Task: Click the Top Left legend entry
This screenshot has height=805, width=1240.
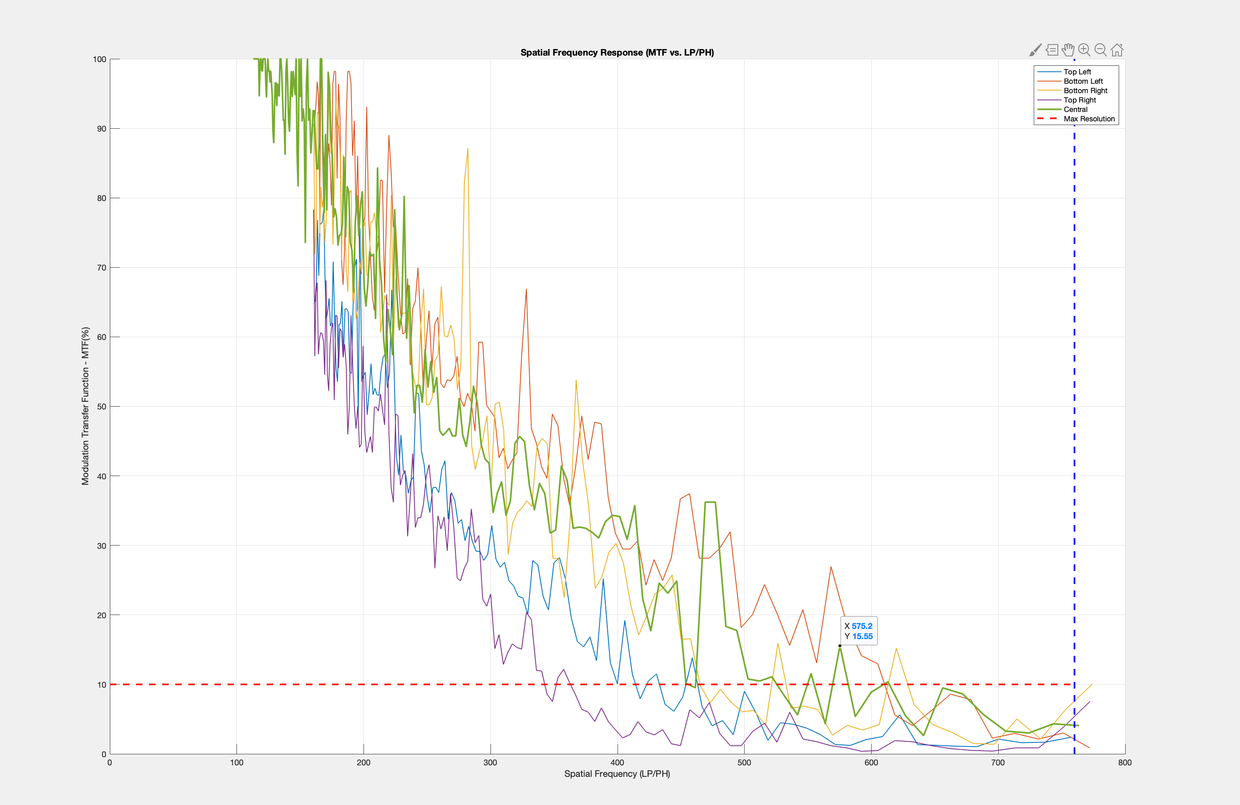Action: [x=1077, y=72]
